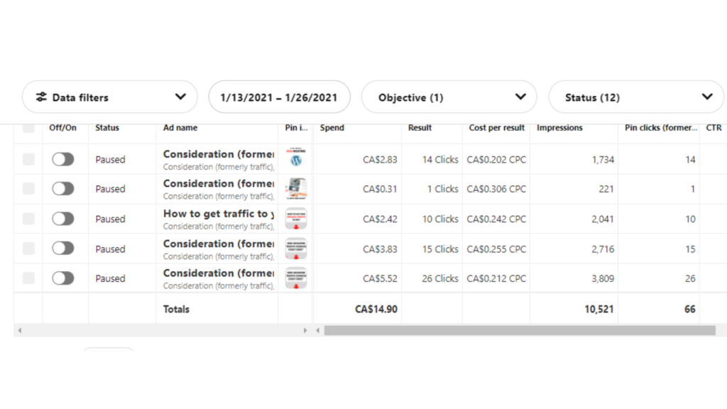
Task: Sort by the Ad name column header
Action: pyautogui.click(x=180, y=128)
